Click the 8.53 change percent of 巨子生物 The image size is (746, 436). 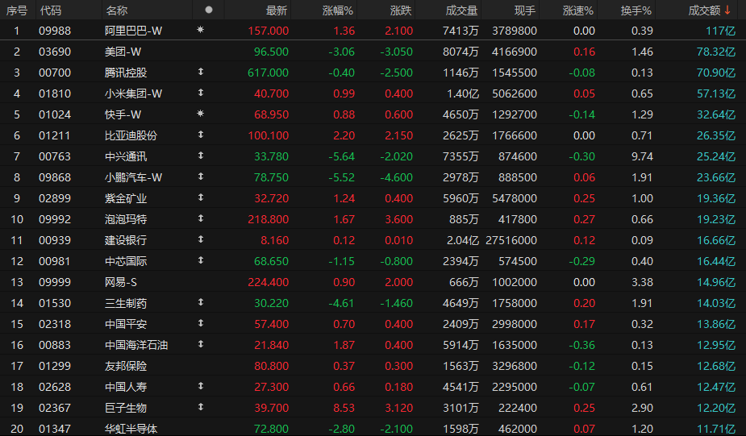344,408
